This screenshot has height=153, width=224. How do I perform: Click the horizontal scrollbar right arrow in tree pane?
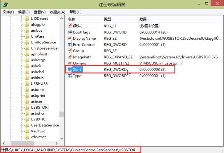coord(57,143)
